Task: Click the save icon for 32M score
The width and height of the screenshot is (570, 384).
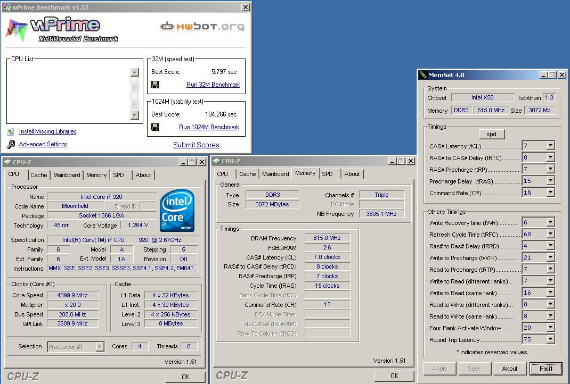Action: tap(155, 85)
